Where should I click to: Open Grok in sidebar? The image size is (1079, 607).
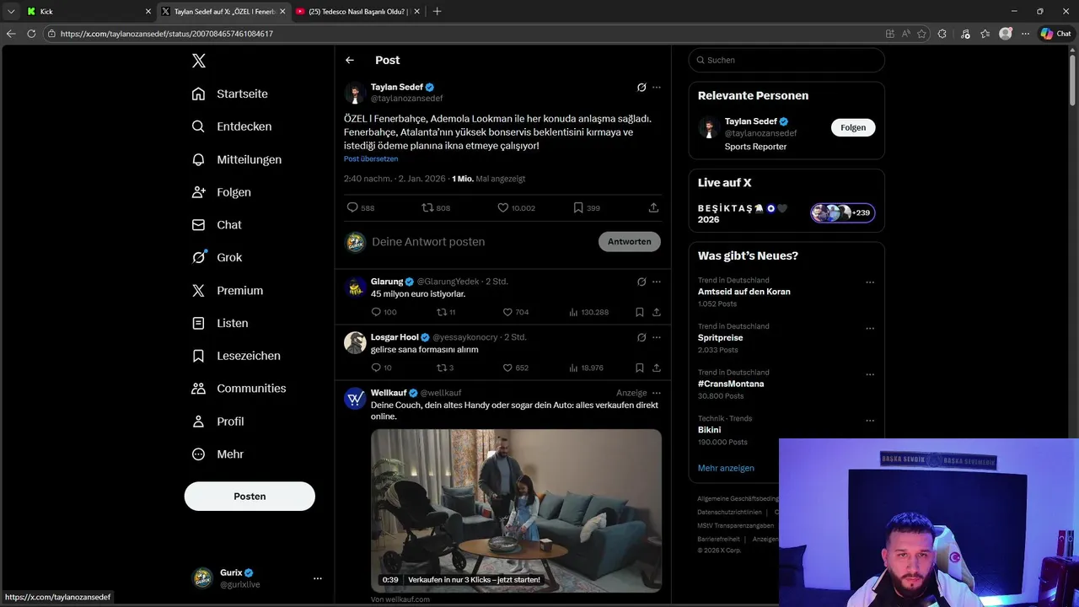tap(217, 258)
